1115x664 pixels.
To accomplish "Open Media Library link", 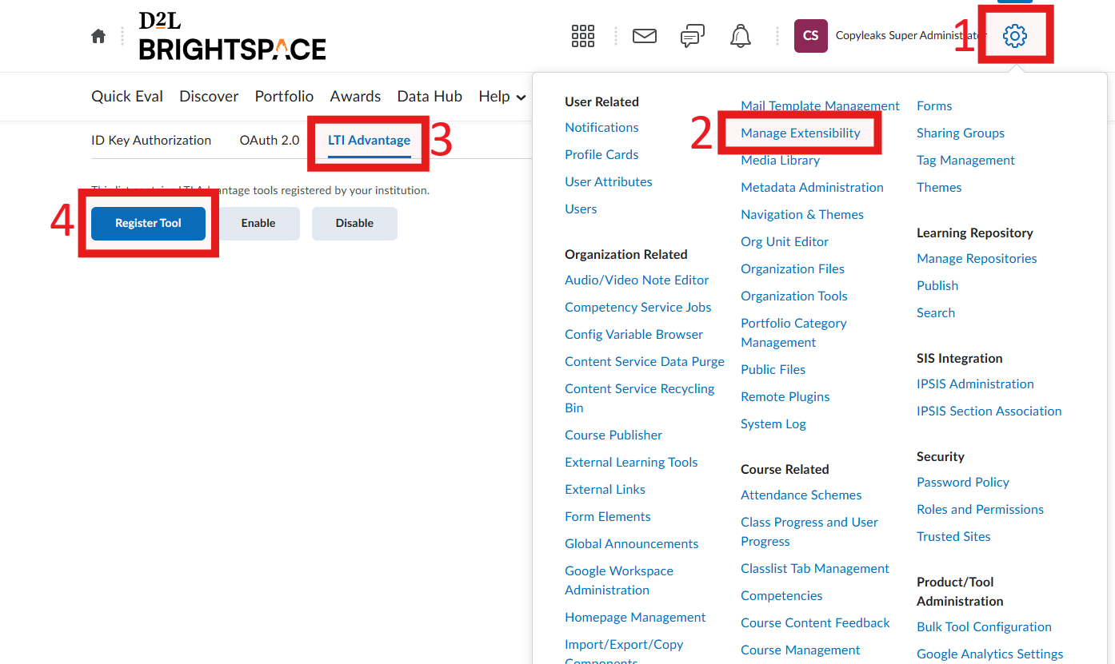I will 780,161.
